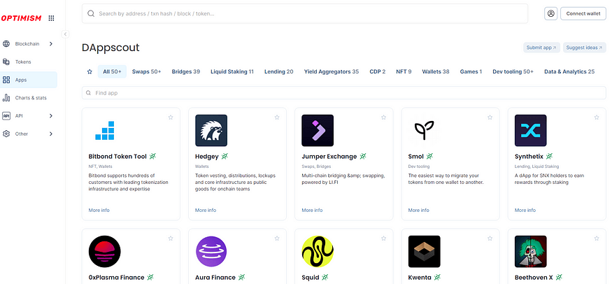Image resolution: width=612 pixels, height=284 pixels.
Task: Open the Hedgey app logo
Action: point(211,130)
